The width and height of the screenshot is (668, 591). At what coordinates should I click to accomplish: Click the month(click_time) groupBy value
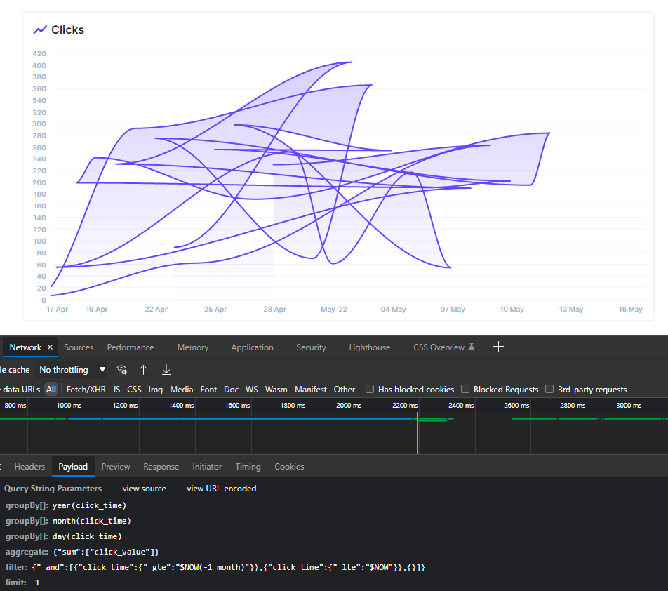click(91, 521)
